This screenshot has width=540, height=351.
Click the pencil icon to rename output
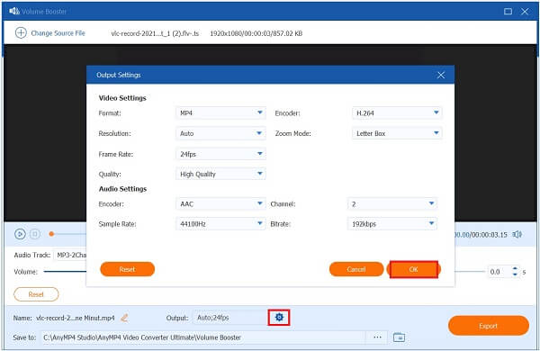[124, 318]
